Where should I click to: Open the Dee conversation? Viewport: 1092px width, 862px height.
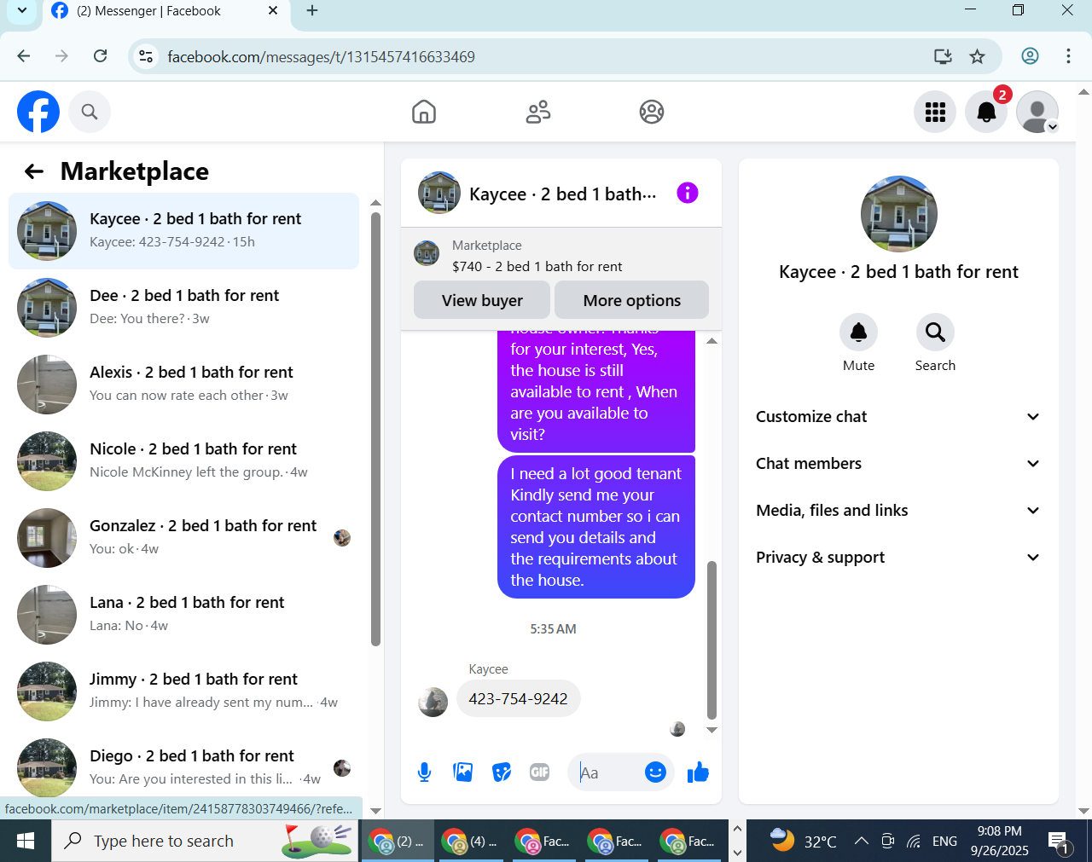(183, 308)
